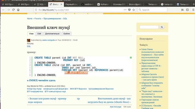Image resolution: width=195 pixels, height=109 pixels.
Task: Open the Forums breadcrumb link
Action: 38,19
